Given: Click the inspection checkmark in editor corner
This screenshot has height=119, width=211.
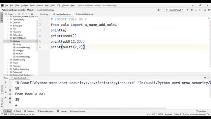Looking at the screenshot, I should point(209,18).
